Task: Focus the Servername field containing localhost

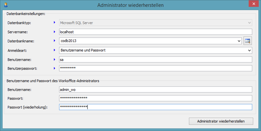Action: click(155, 32)
